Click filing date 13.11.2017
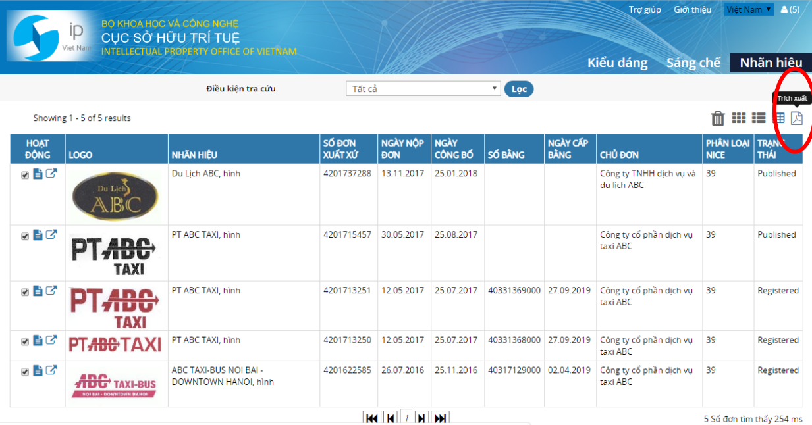This screenshot has width=812, height=425. [x=402, y=174]
